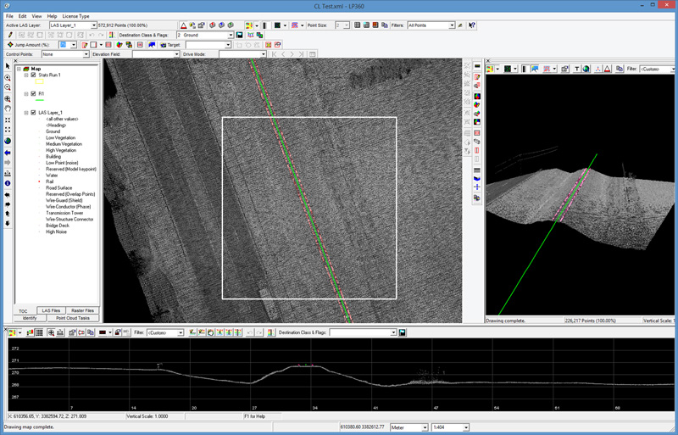This screenshot has width=678, height=435.
Task: Click the zoom icon in profile window toolbar
Action: 51,332
